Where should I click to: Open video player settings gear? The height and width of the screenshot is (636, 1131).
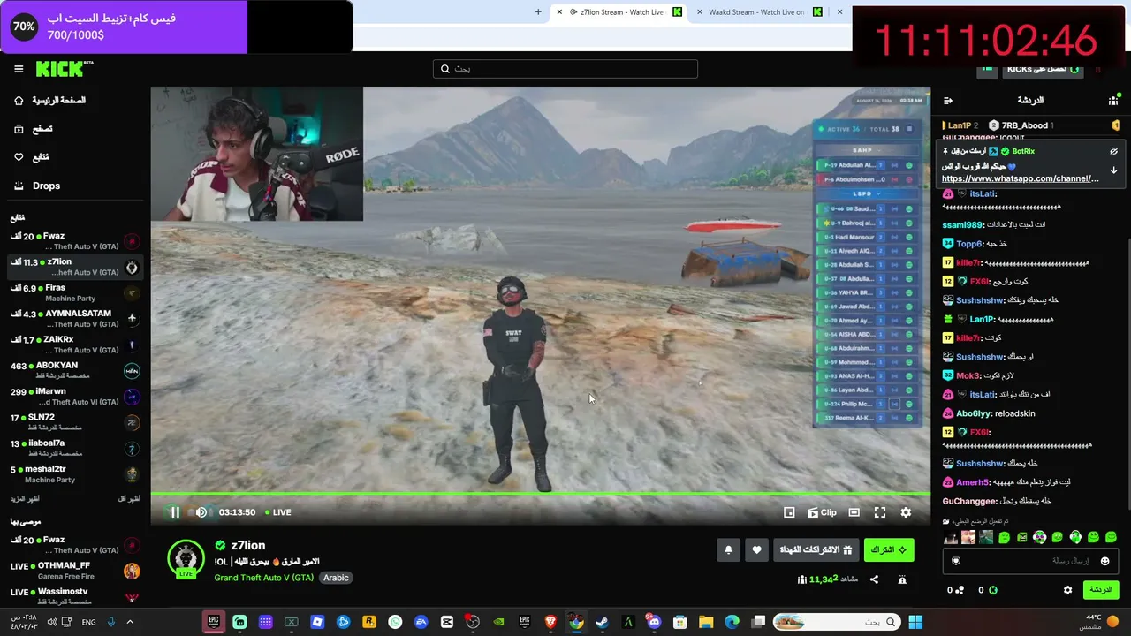pos(906,512)
